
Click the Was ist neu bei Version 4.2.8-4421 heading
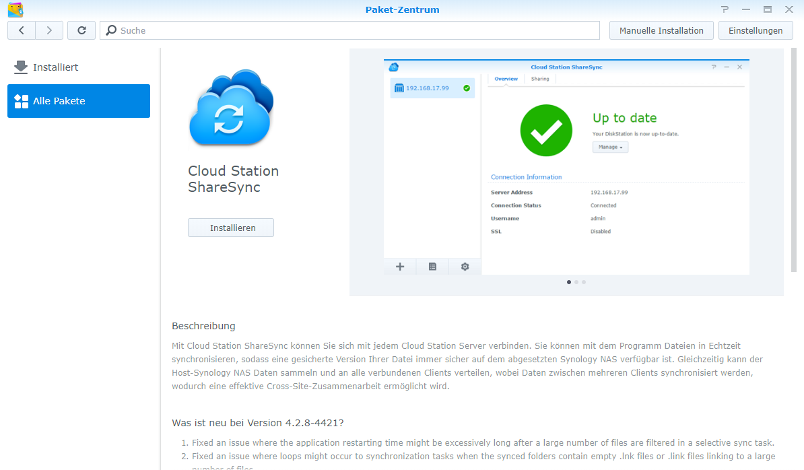(257, 423)
